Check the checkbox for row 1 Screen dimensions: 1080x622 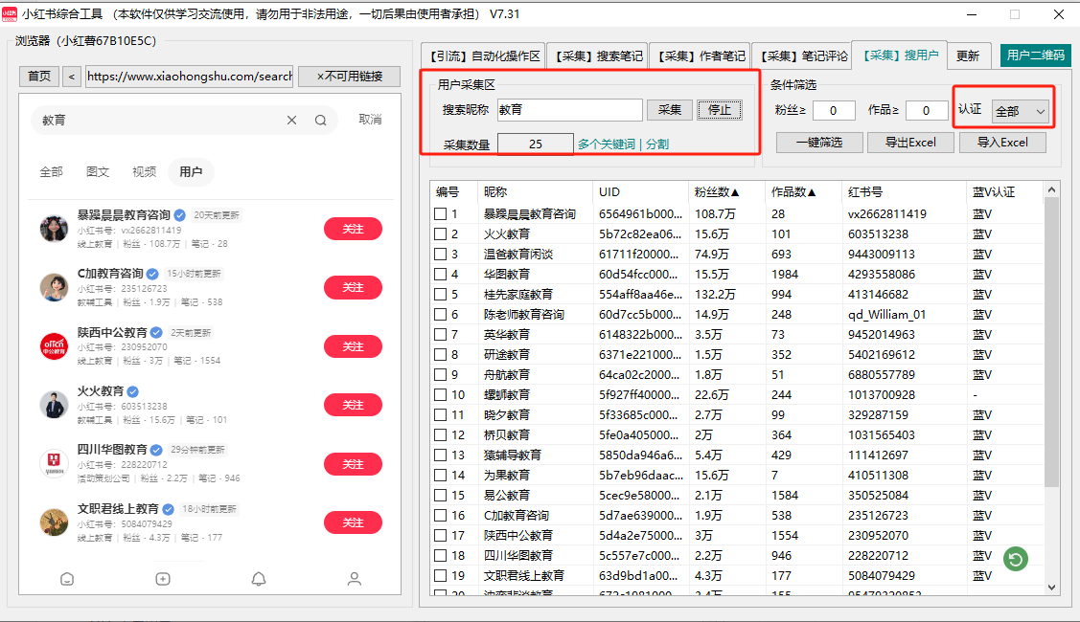pos(440,214)
